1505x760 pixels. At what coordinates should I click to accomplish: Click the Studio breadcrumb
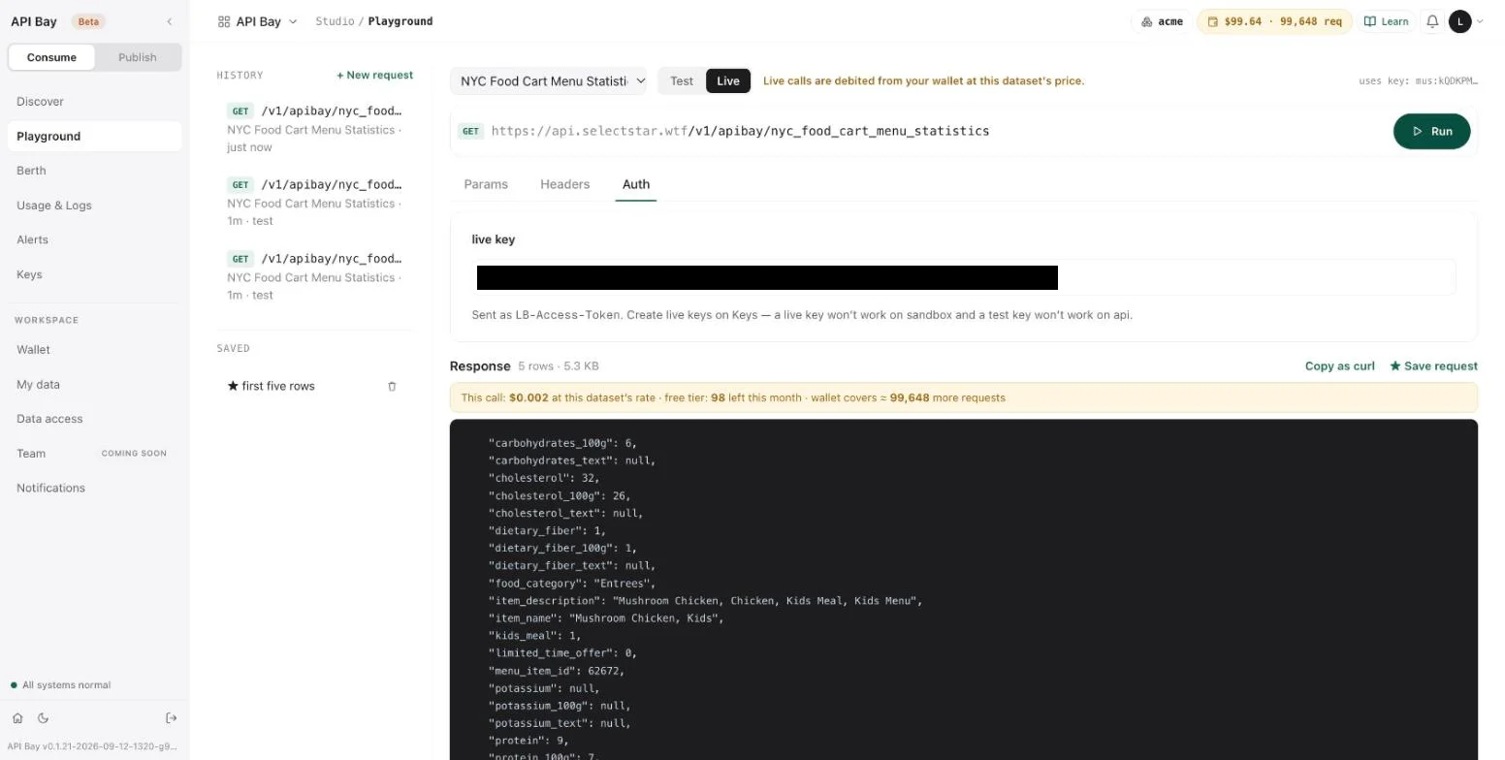click(335, 21)
